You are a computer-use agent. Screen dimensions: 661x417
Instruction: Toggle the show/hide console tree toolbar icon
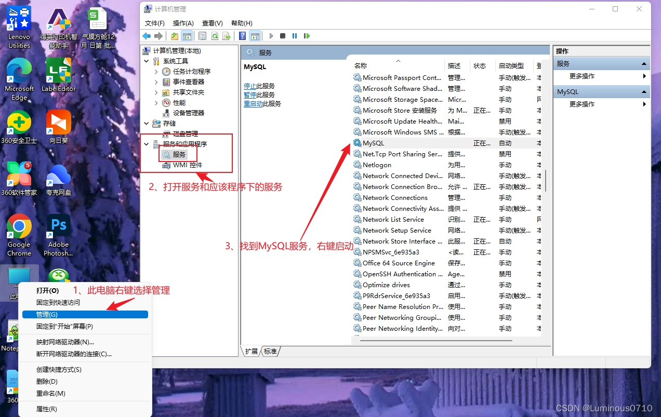tap(187, 36)
